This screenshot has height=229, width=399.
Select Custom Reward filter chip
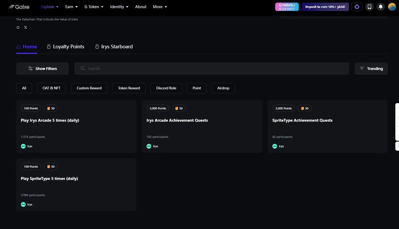(89, 88)
